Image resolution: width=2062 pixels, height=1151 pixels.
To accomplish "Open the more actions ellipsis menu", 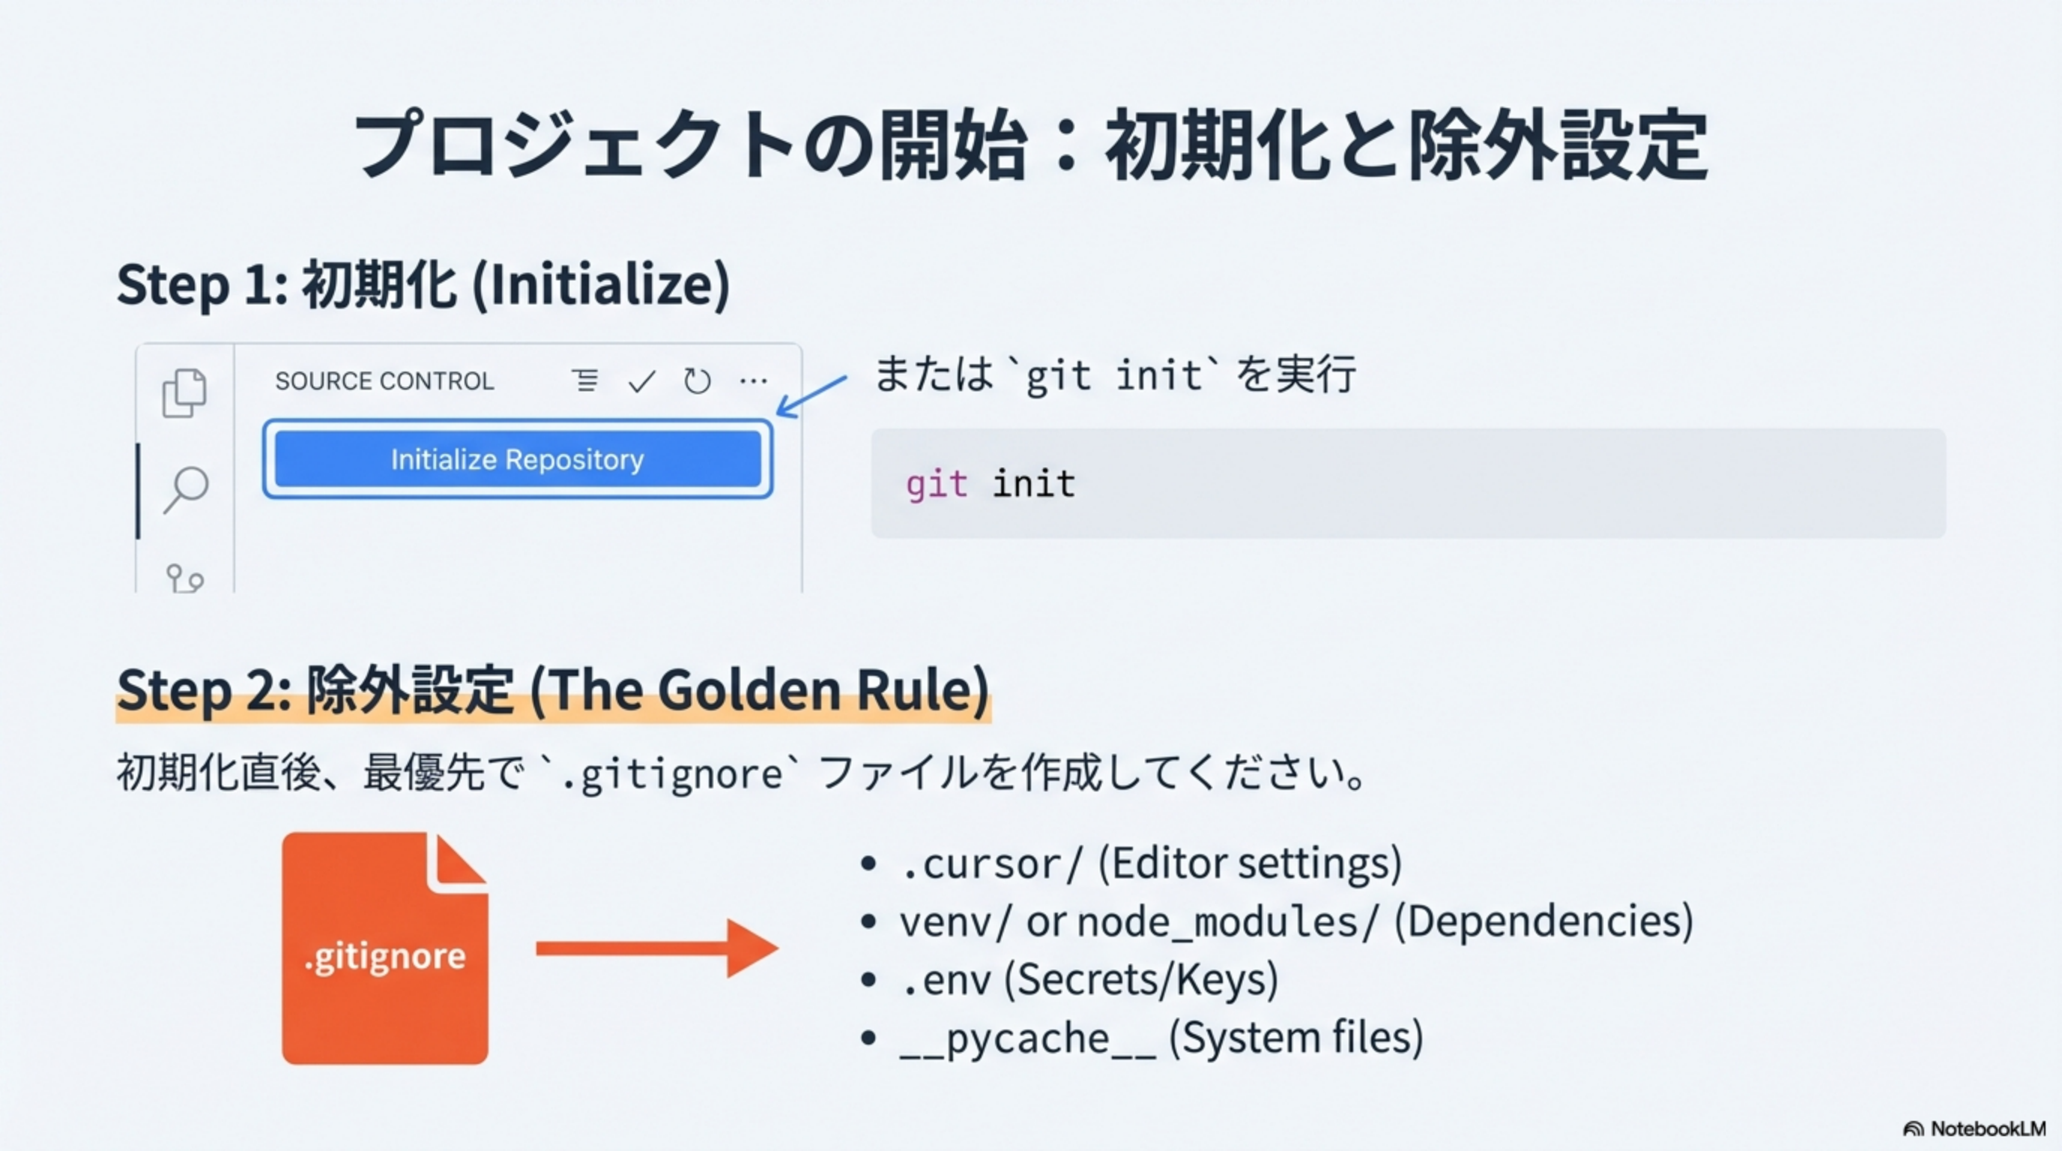I will point(753,381).
